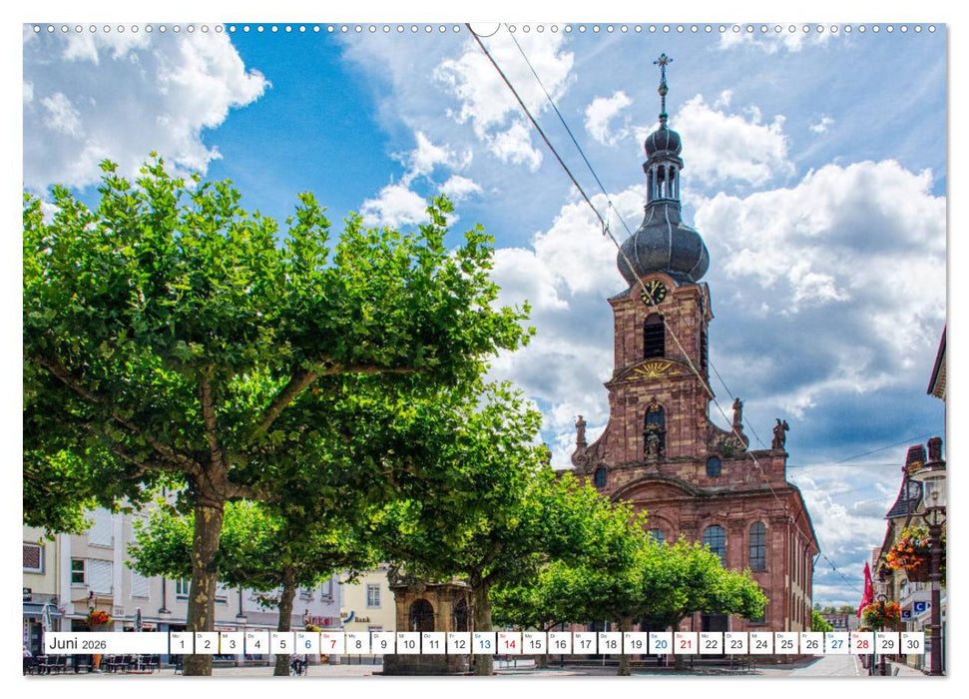Select Saturday 6 in the calendar strip
The image size is (969, 699).
[306, 644]
